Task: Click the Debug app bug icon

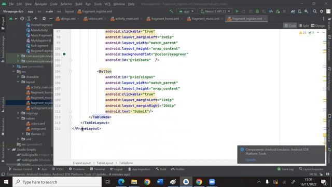Action: 257,11
